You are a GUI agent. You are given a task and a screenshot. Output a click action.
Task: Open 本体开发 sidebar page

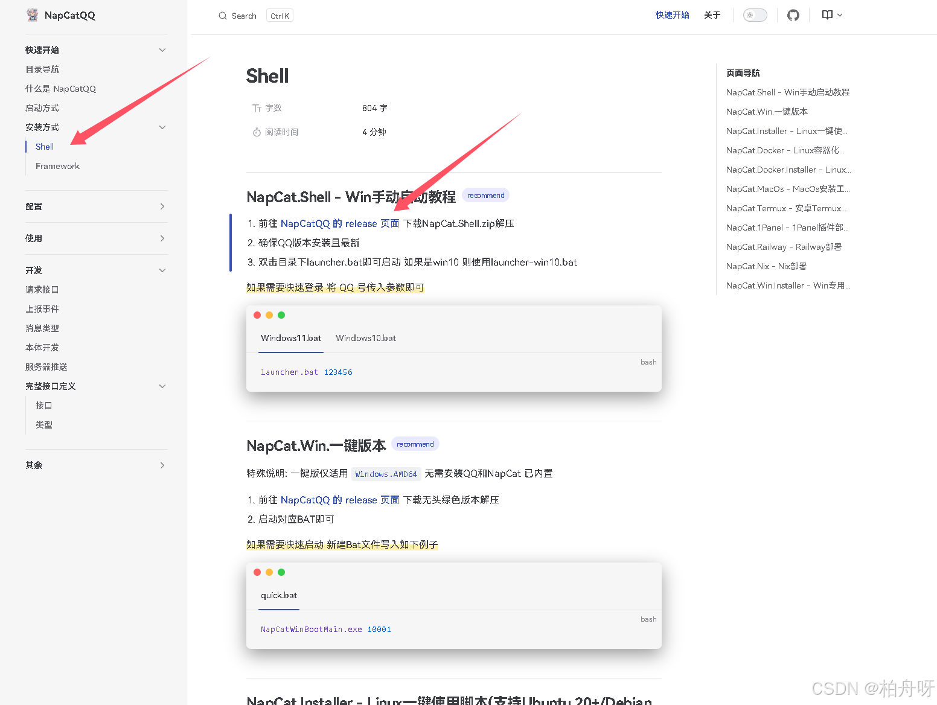tap(42, 348)
